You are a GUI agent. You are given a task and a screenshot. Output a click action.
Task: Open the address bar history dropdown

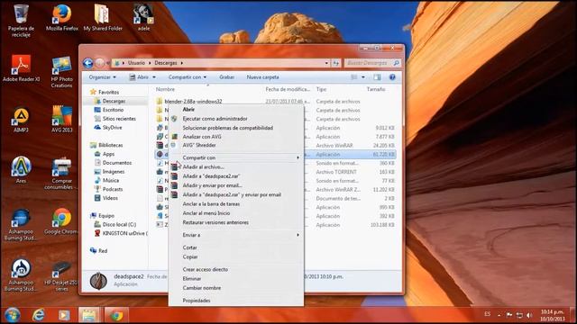326,63
